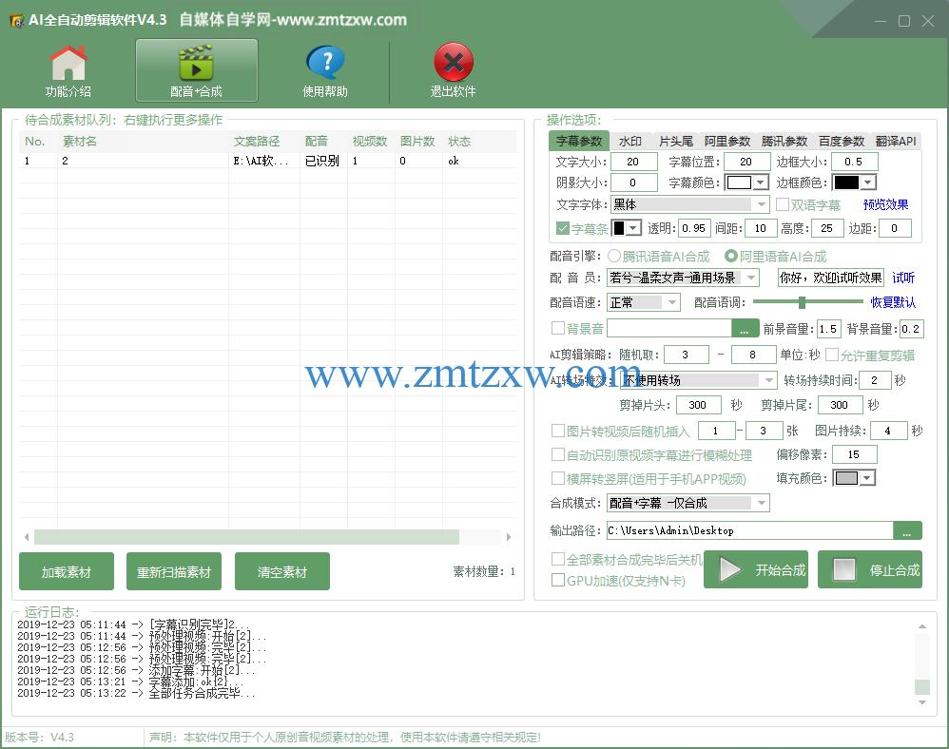The height and width of the screenshot is (749, 949).
Task: Open the 翻译API tab
Action: (896, 140)
